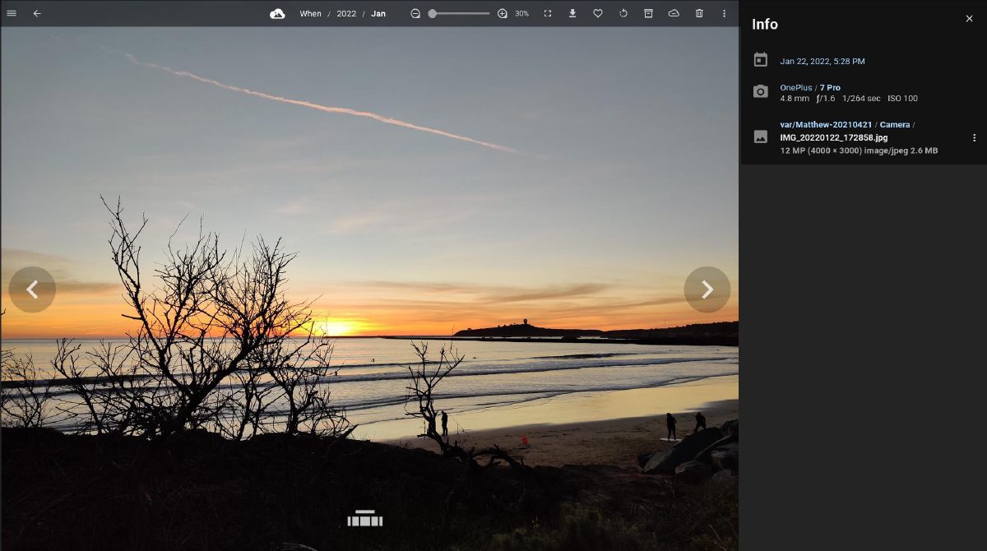Click the filename IMG_20220122_172858.jpg
Viewport: 987px width, 551px height.
(835, 137)
